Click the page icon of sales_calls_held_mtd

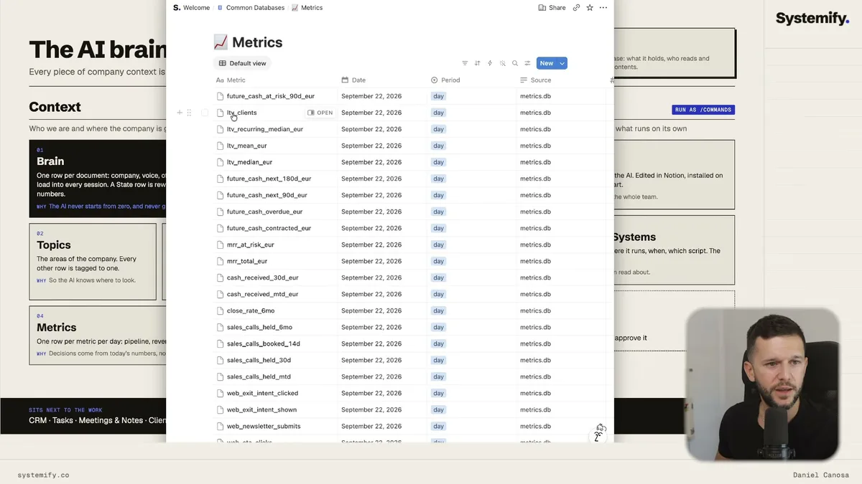221,376
